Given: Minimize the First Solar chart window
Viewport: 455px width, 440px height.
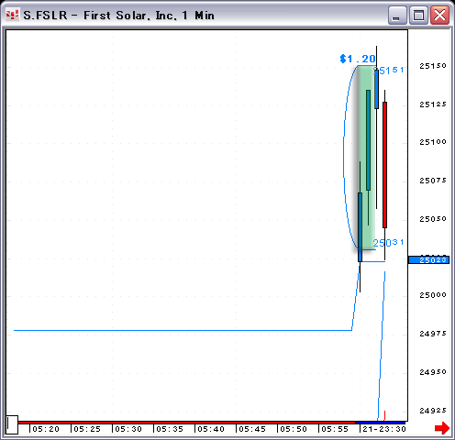Looking at the screenshot, I should tap(397, 15).
